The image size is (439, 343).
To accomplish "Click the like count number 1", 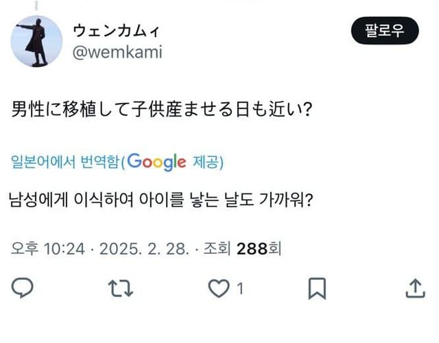I will (239, 289).
